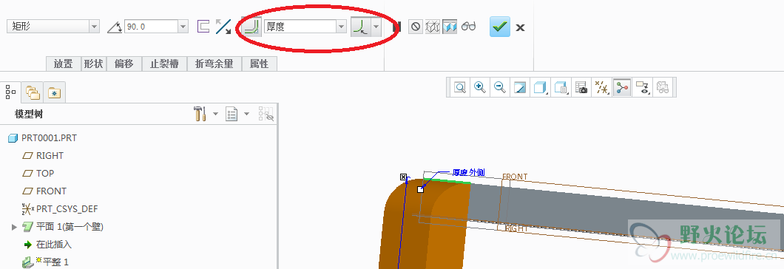Open the 形状 tab
The height and width of the screenshot is (269, 784).
click(93, 64)
